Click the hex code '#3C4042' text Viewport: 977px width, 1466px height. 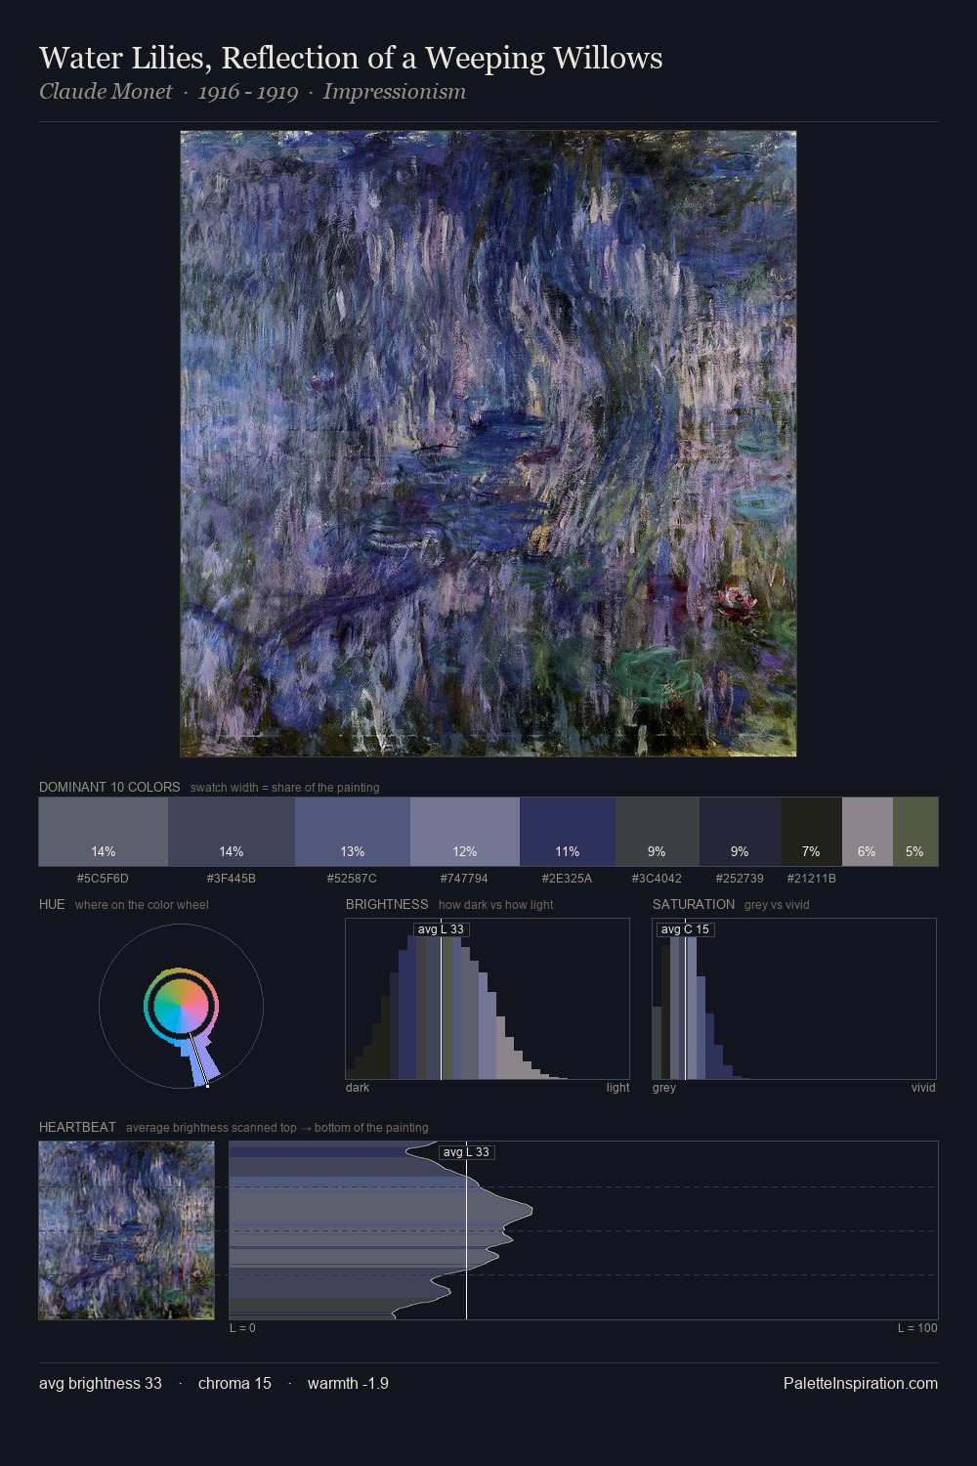click(657, 878)
